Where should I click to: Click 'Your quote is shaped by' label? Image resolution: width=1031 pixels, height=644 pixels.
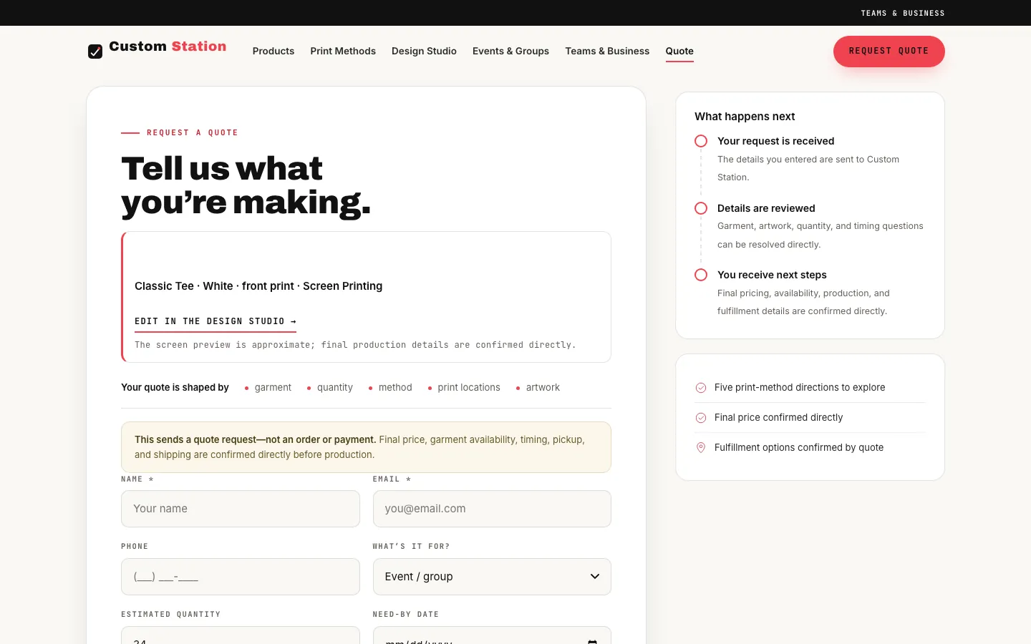(175, 388)
